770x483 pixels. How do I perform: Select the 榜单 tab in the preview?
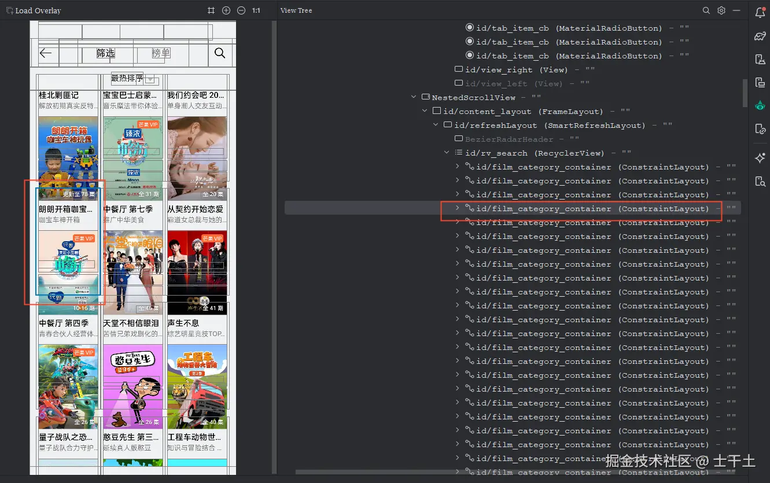pos(161,53)
